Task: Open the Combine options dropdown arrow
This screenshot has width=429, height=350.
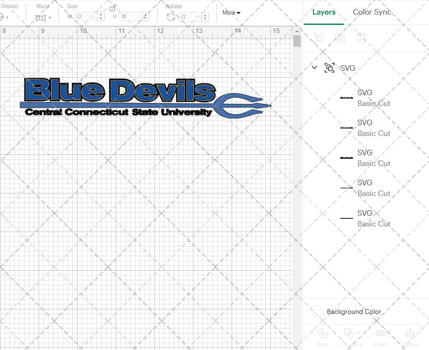Action: 358,333
